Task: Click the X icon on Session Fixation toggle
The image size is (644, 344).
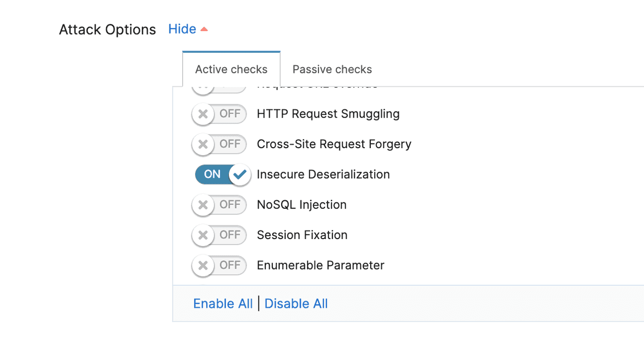Action: click(x=203, y=235)
